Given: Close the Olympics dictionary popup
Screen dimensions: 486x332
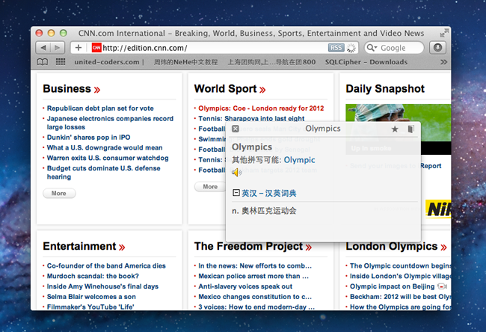Looking at the screenshot, I should [x=236, y=129].
